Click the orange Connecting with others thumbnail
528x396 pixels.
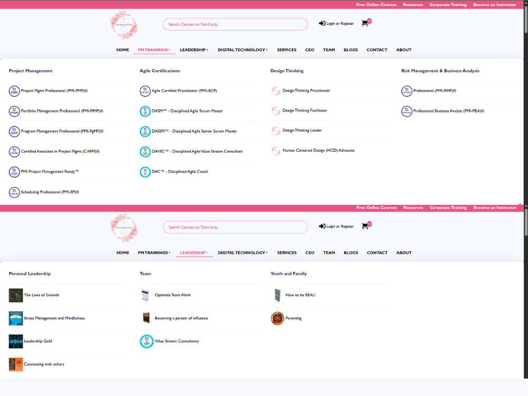click(x=15, y=364)
